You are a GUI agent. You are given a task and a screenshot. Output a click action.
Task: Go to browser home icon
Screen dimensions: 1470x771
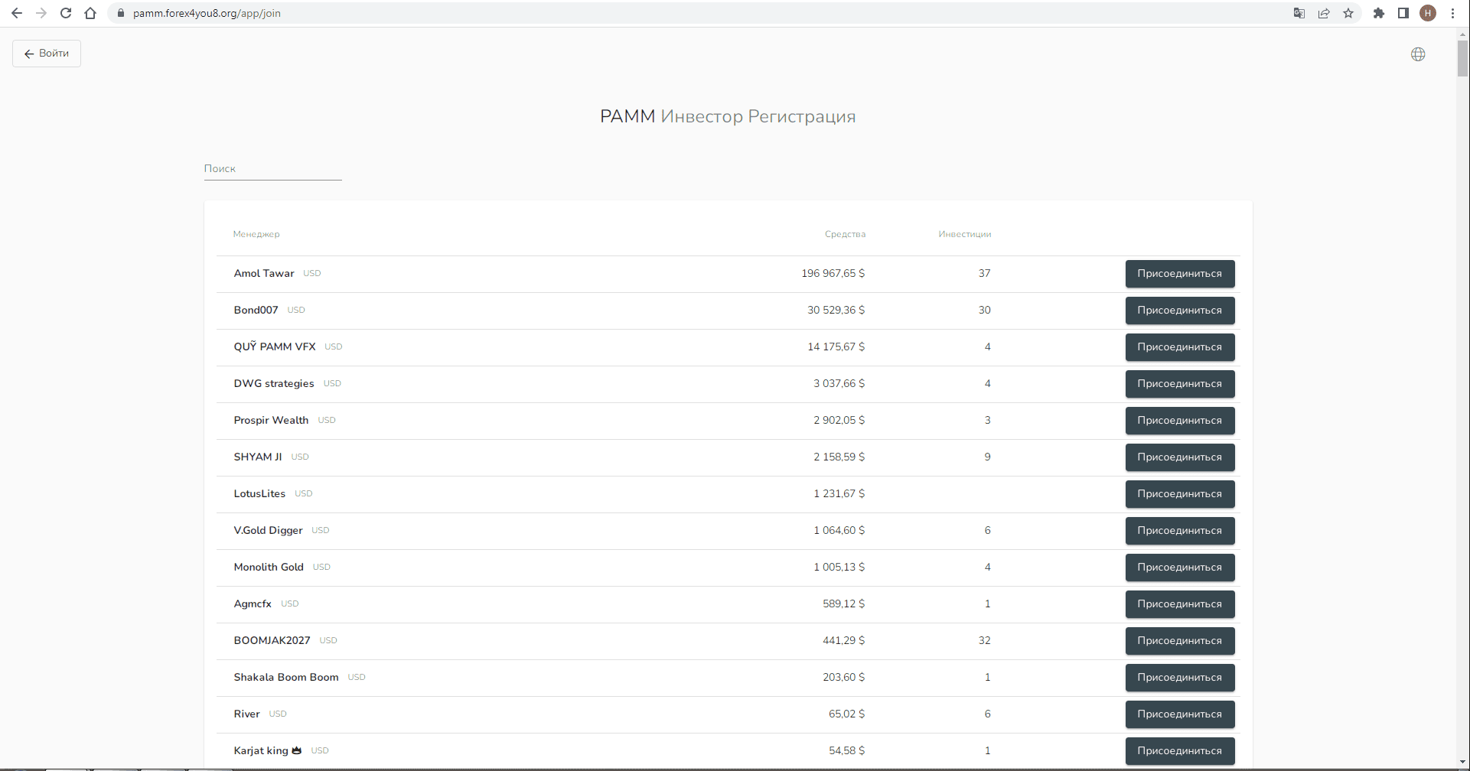pyautogui.click(x=90, y=13)
